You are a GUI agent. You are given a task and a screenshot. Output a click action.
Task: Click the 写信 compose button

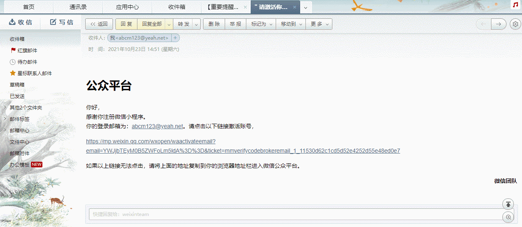pyautogui.click(x=62, y=22)
